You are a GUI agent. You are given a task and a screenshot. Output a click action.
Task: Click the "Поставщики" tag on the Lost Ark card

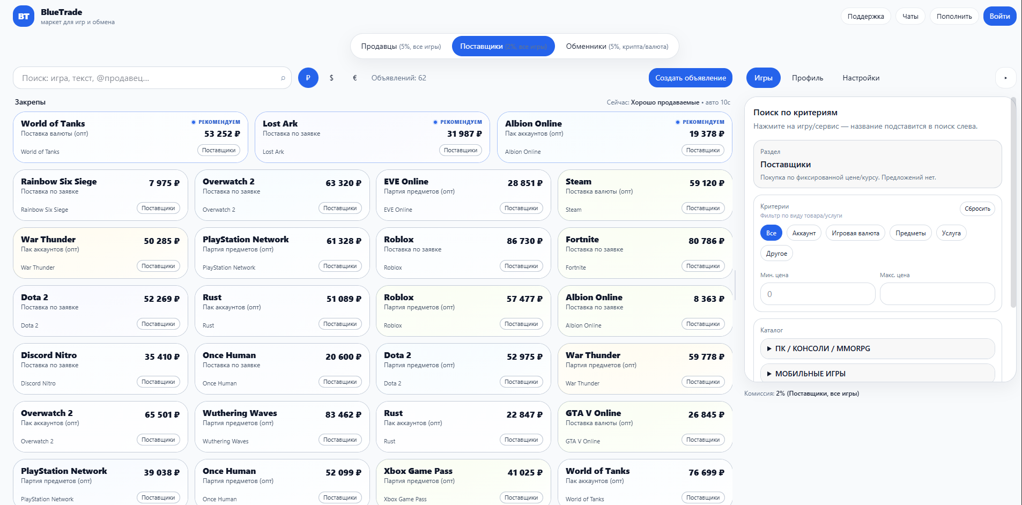[461, 150]
